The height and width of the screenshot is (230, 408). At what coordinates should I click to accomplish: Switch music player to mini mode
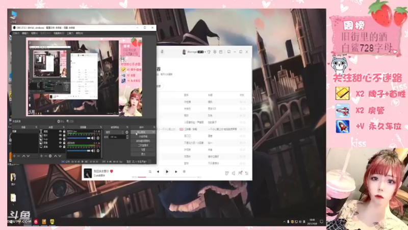click(229, 52)
